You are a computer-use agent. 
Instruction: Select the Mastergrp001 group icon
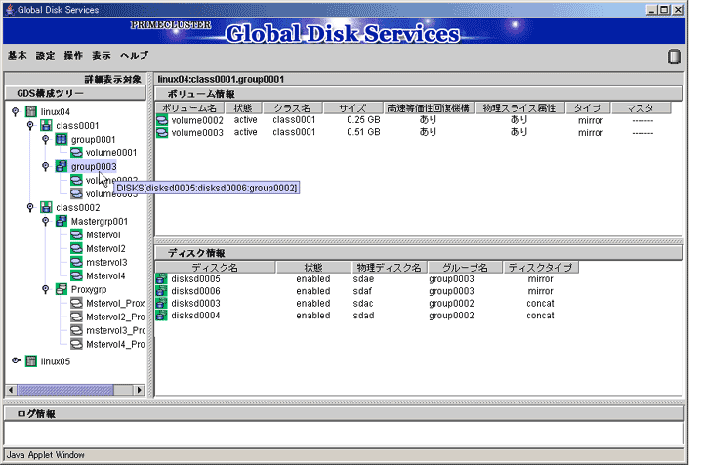(62, 221)
